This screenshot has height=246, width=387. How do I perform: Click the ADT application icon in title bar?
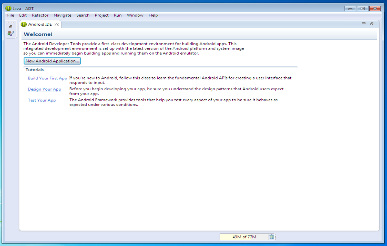8,8
